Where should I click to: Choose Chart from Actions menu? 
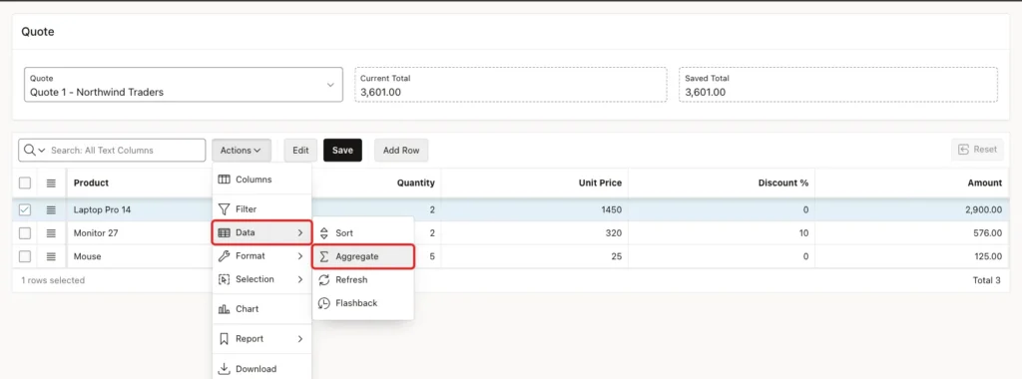262,309
